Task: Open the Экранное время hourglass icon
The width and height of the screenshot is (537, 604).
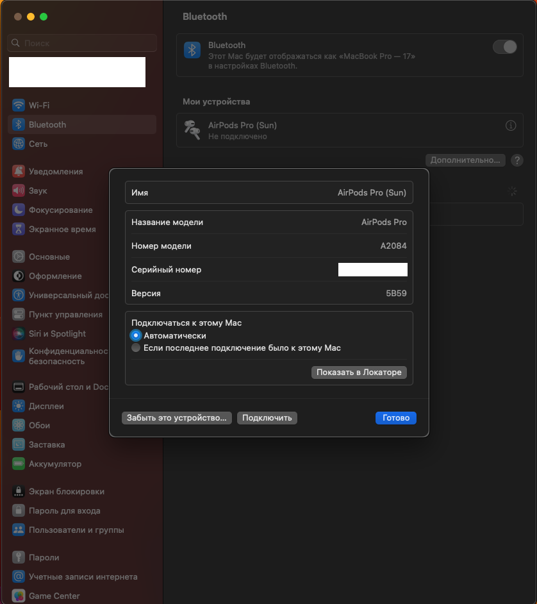Action: tap(18, 229)
